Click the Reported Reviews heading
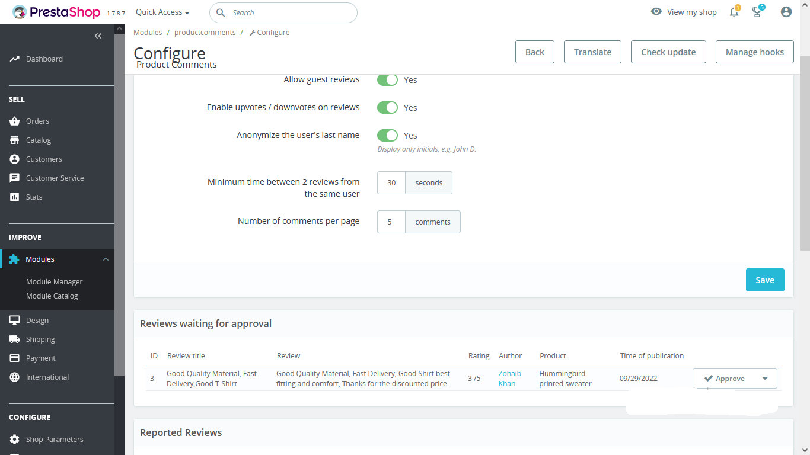 [181, 432]
